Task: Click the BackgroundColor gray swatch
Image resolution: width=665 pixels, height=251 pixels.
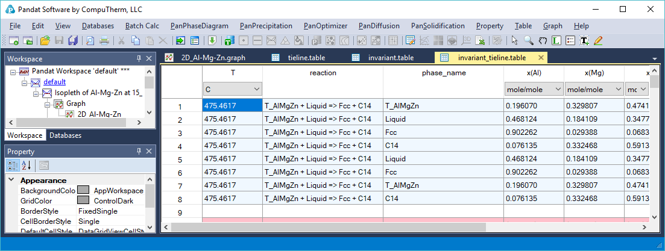Action: coord(83,191)
